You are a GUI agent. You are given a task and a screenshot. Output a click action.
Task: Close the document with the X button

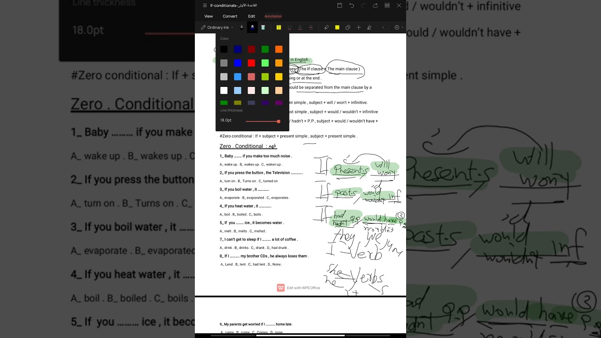pos(399,6)
